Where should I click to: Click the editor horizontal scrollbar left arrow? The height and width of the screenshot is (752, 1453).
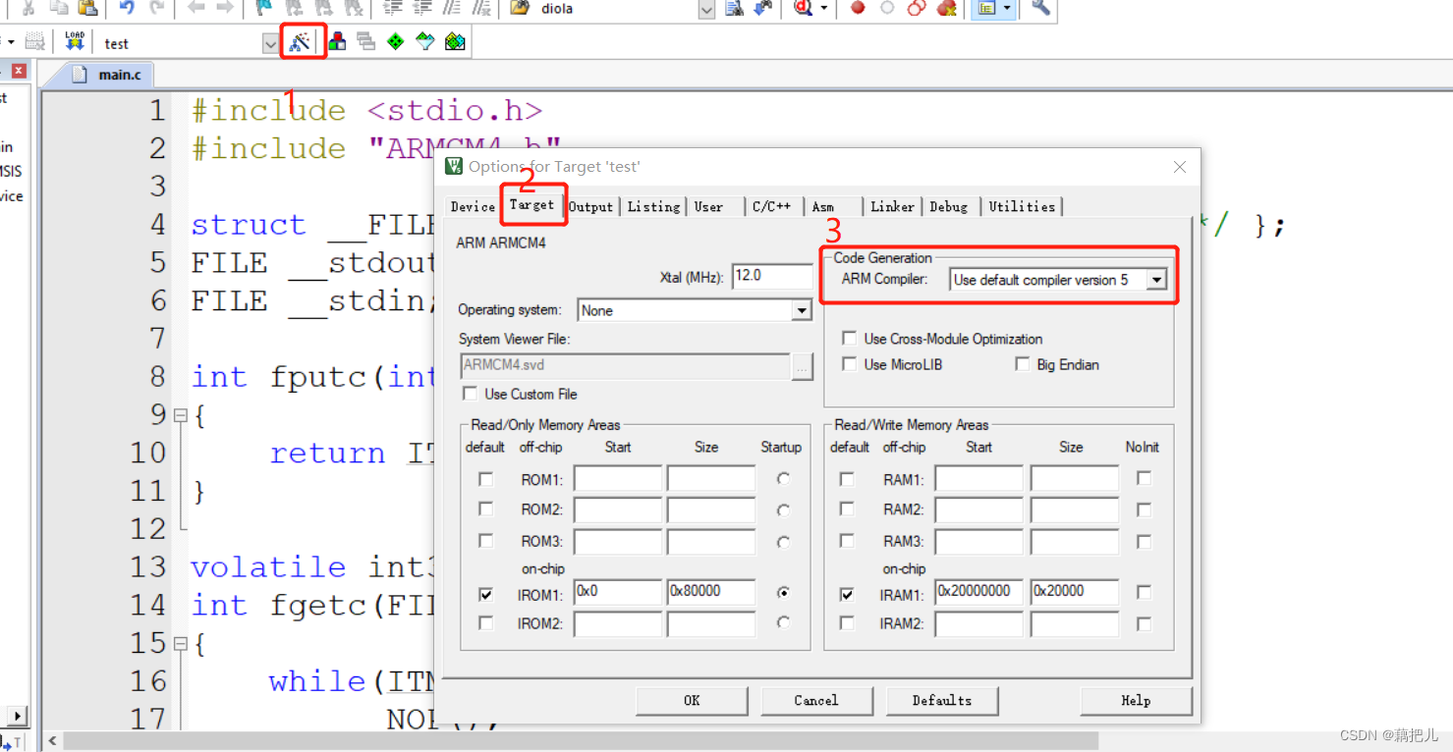[53, 741]
